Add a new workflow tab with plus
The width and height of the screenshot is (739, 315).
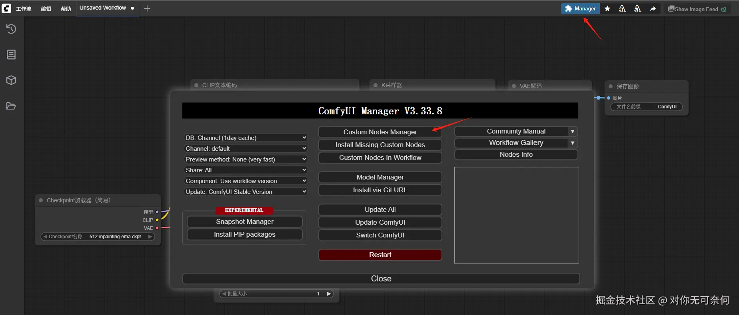147,8
